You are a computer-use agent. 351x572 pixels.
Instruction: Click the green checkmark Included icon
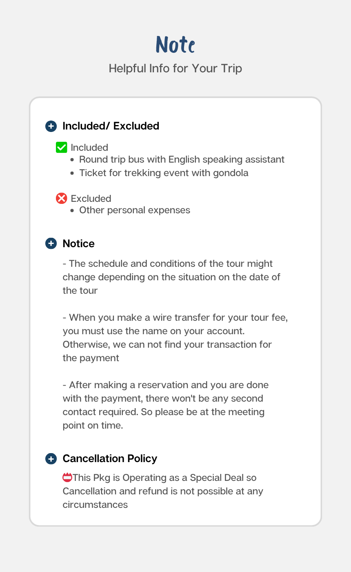point(61,147)
